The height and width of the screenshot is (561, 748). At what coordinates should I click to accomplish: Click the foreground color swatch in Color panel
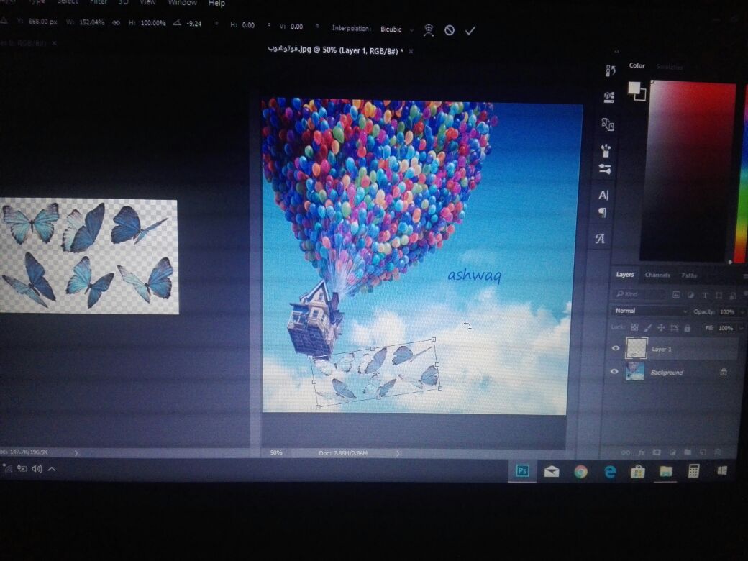(x=634, y=88)
